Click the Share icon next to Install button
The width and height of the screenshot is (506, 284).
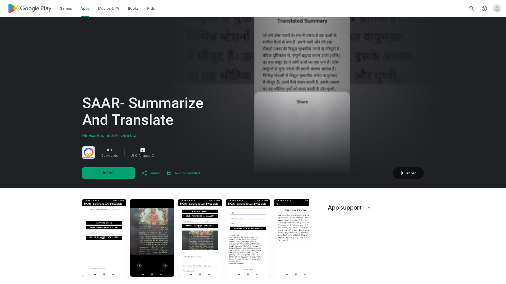point(145,173)
